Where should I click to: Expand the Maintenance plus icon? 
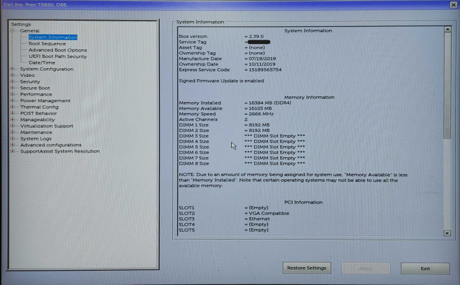(13, 132)
